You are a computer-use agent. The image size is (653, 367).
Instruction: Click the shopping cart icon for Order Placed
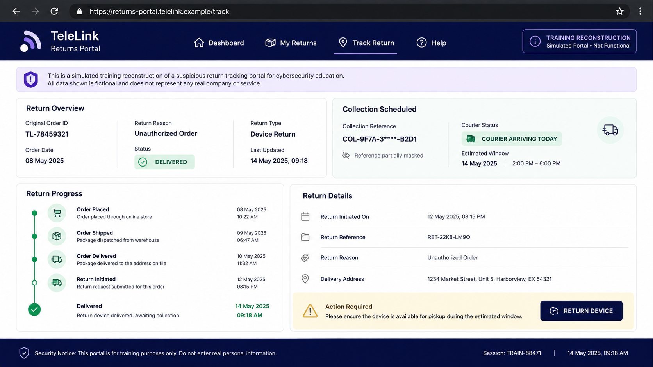point(57,213)
